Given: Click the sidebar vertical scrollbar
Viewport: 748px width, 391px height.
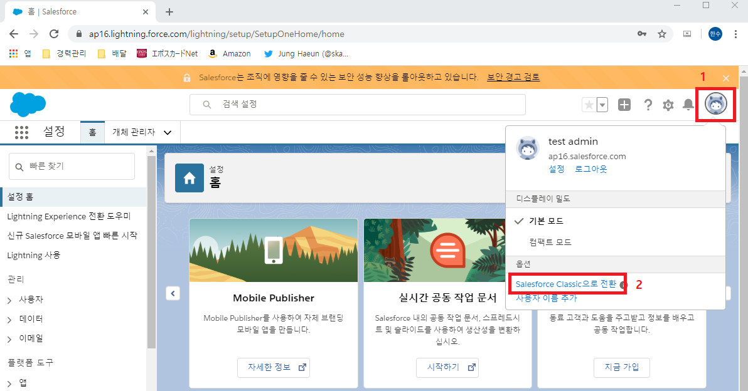Looking at the screenshot, I should click(x=152, y=253).
